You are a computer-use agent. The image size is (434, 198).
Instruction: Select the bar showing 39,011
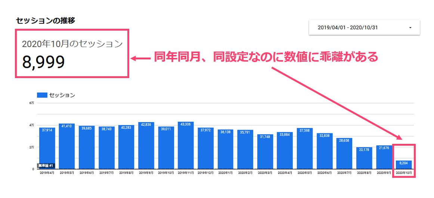[166, 148]
